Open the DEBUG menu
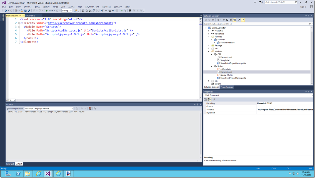Viewport: 315px width, 178px height. coord(46,7)
